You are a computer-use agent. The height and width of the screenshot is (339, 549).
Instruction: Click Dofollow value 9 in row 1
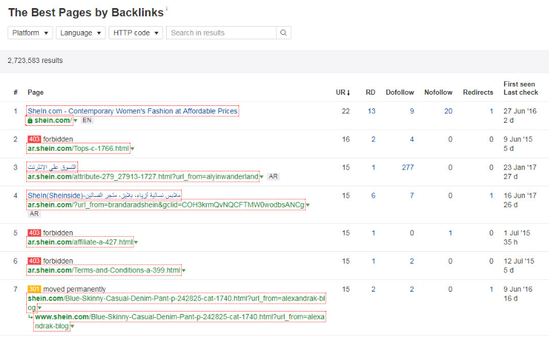pos(412,111)
